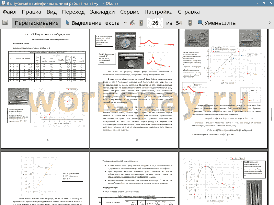Click page 27 with Рис. 18 chart

(224, 89)
